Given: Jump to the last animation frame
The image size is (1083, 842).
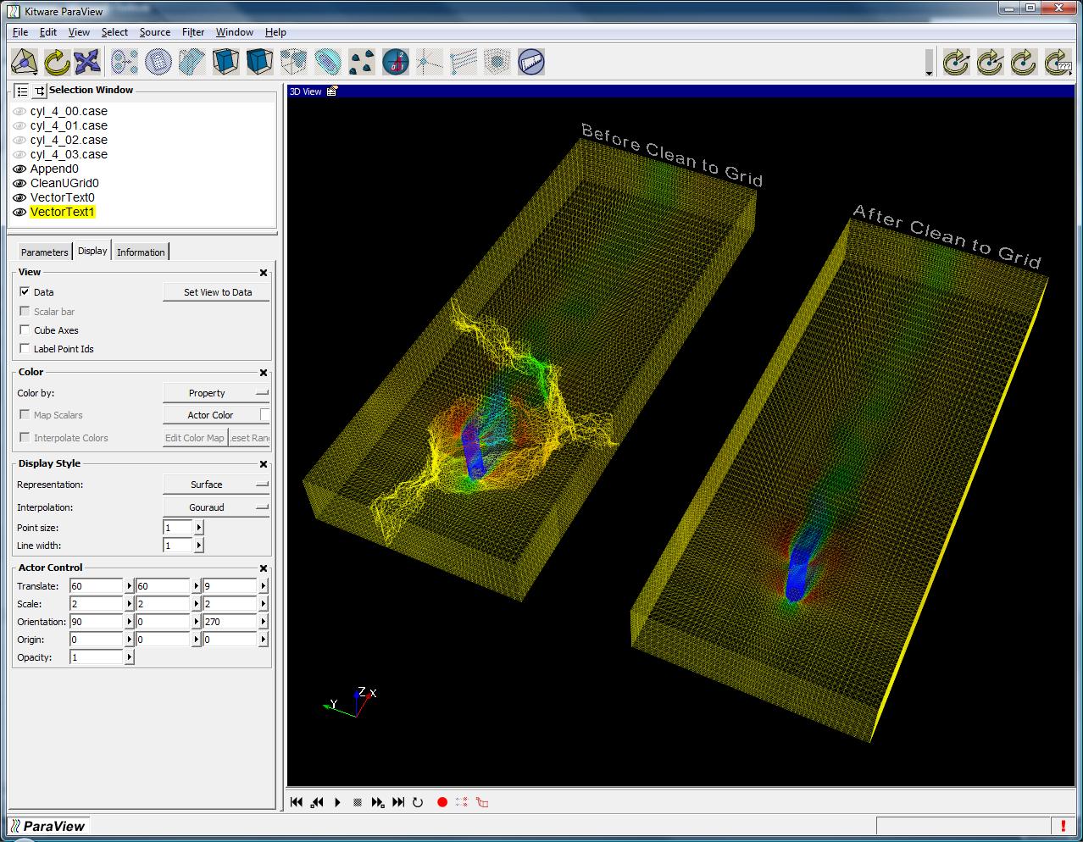Looking at the screenshot, I should click(x=398, y=802).
